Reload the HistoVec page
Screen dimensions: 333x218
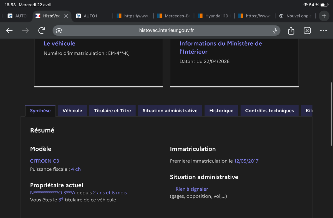(42, 31)
